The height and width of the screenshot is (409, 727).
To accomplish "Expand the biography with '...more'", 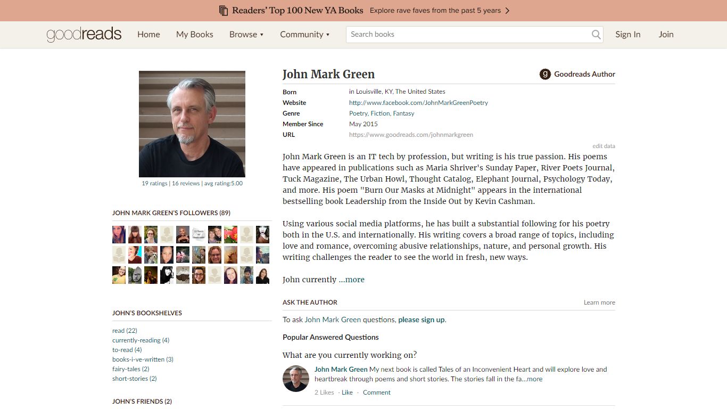I will [x=352, y=280].
